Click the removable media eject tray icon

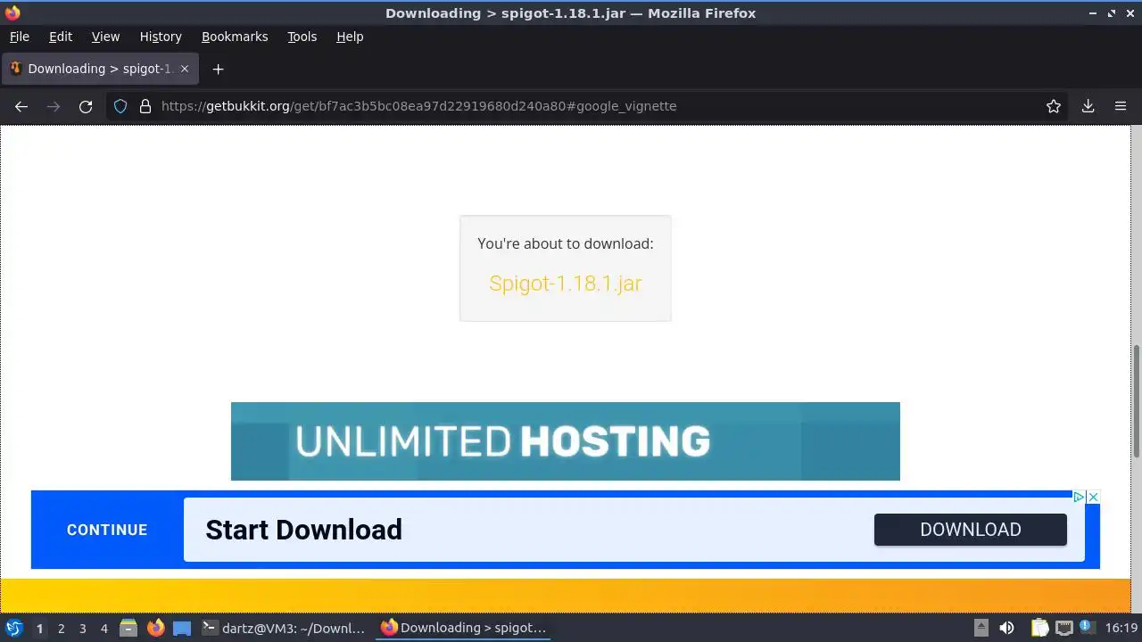coord(981,629)
